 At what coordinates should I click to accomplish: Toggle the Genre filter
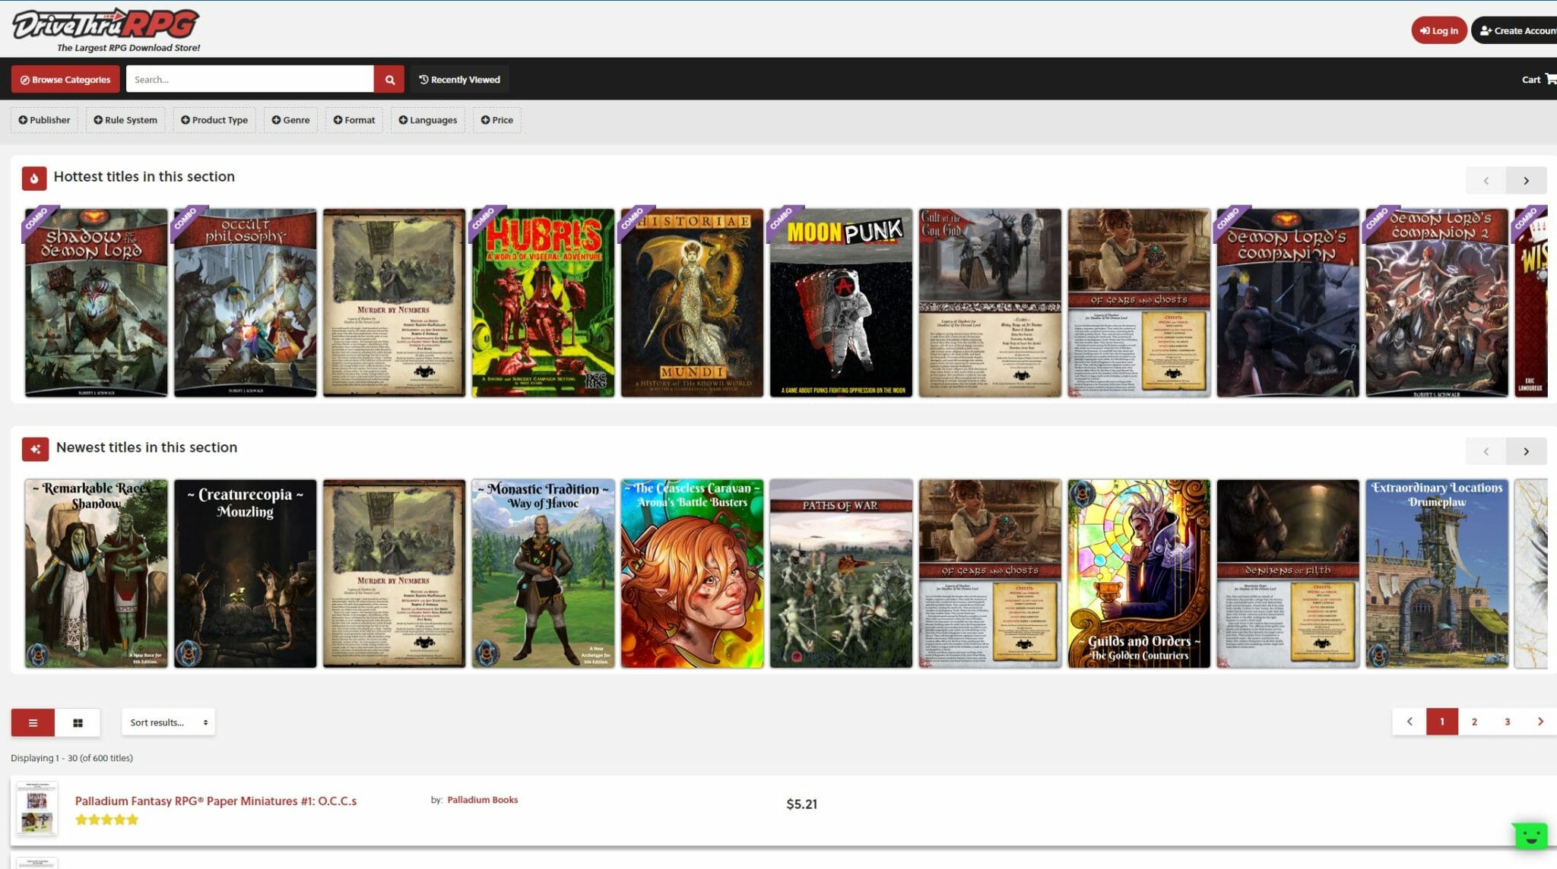coord(290,119)
